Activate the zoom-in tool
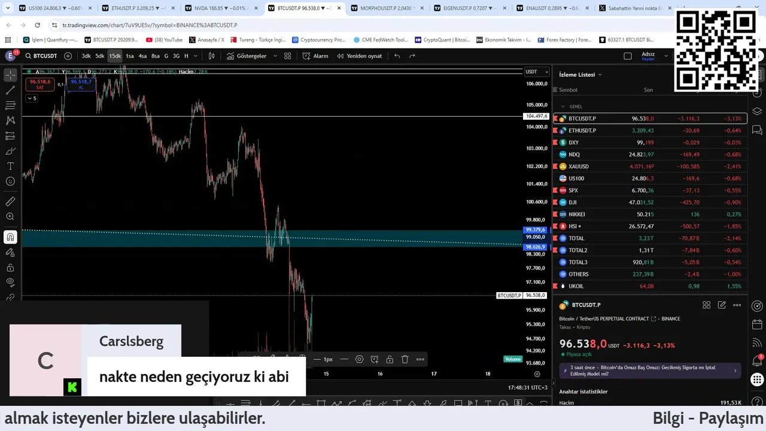 10,217
